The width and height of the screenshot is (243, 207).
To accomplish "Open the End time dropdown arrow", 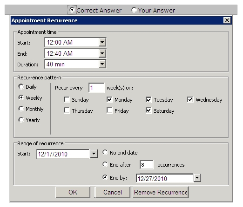I will [x=102, y=53].
